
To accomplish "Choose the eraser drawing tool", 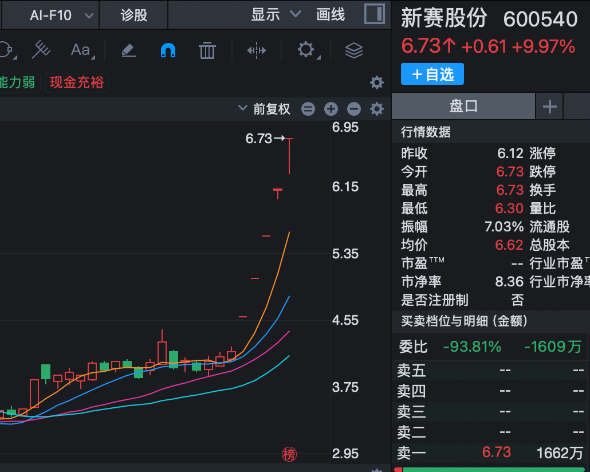I will pos(129,50).
